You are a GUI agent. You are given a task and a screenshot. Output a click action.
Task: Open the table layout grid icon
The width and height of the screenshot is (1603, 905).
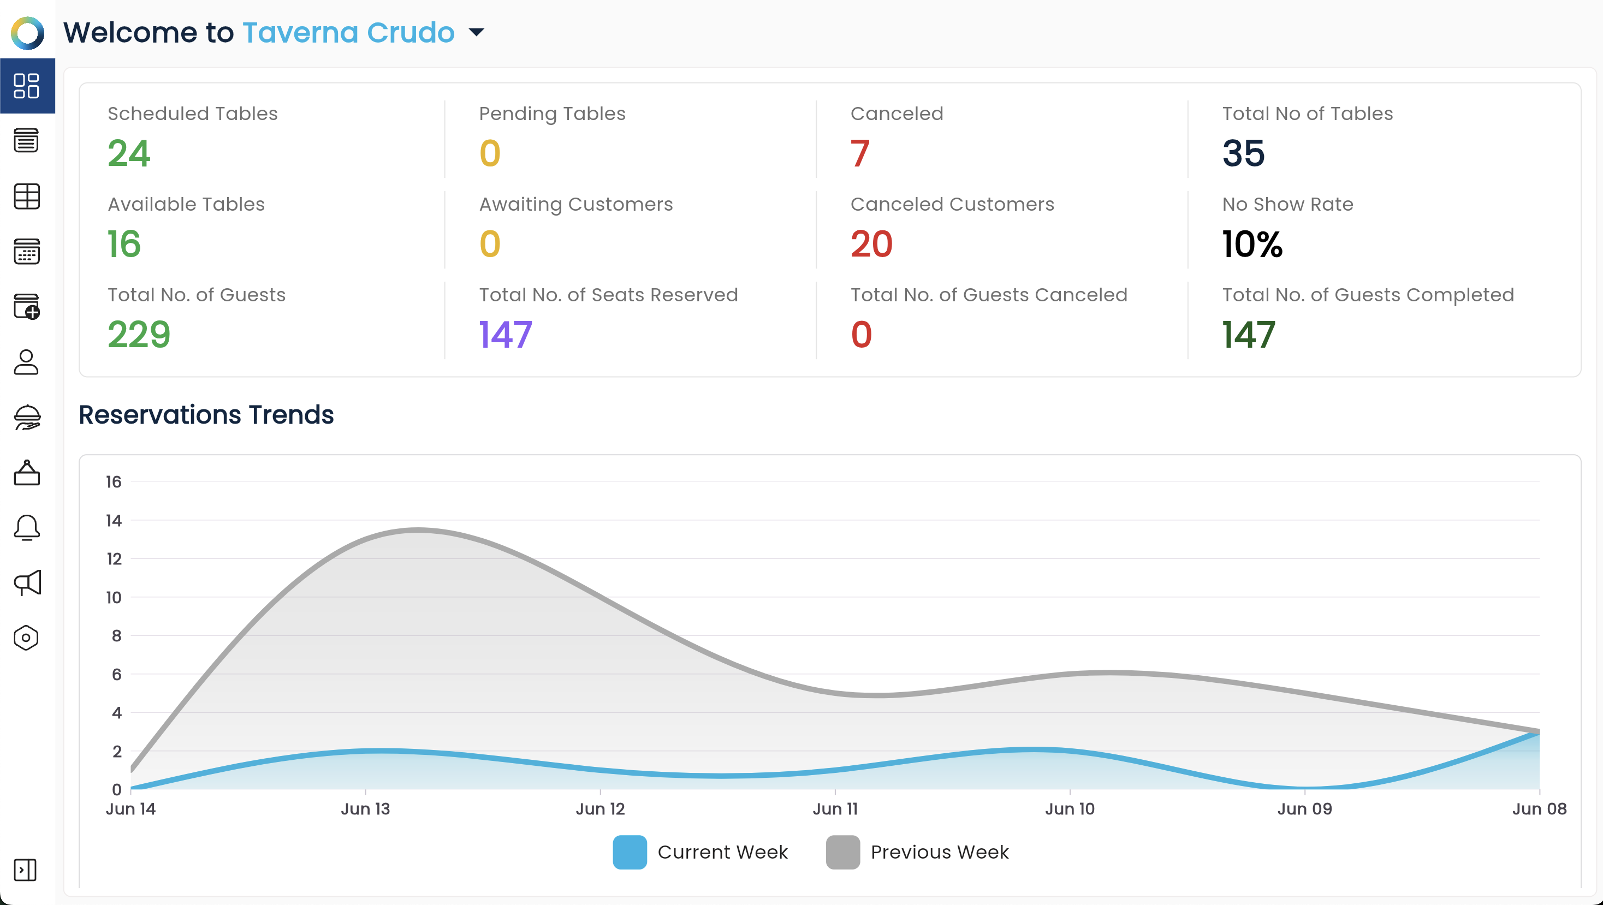pyautogui.click(x=27, y=196)
